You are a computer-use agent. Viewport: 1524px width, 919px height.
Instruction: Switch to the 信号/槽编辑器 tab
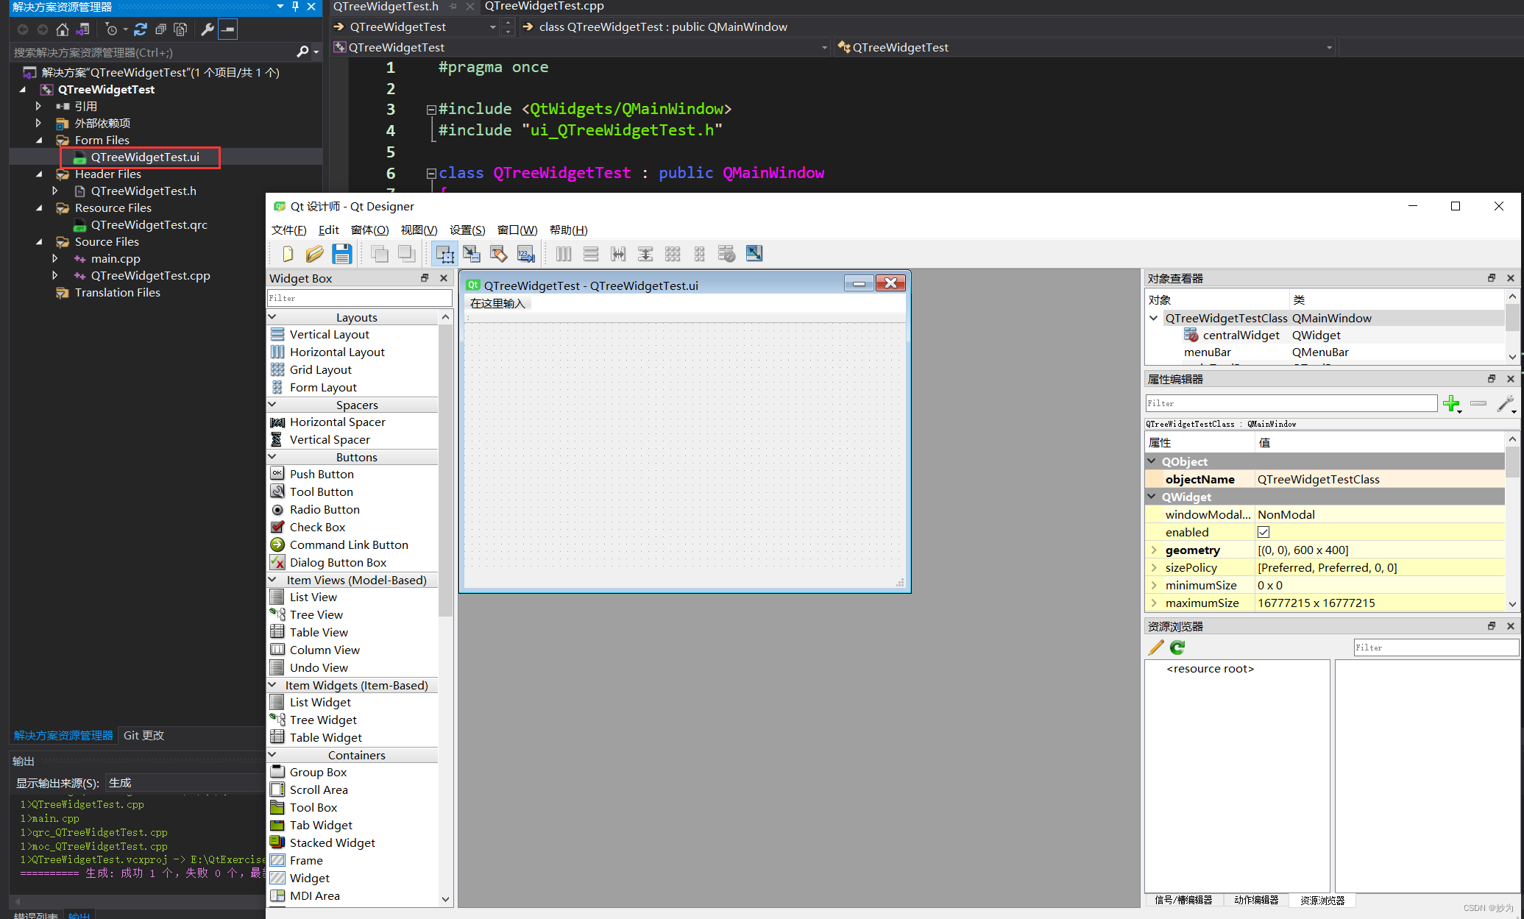coord(1183,900)
